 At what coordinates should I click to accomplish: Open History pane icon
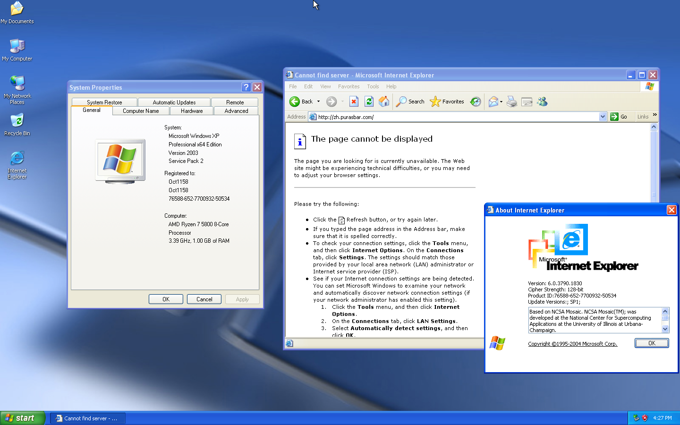coord(476,102)
